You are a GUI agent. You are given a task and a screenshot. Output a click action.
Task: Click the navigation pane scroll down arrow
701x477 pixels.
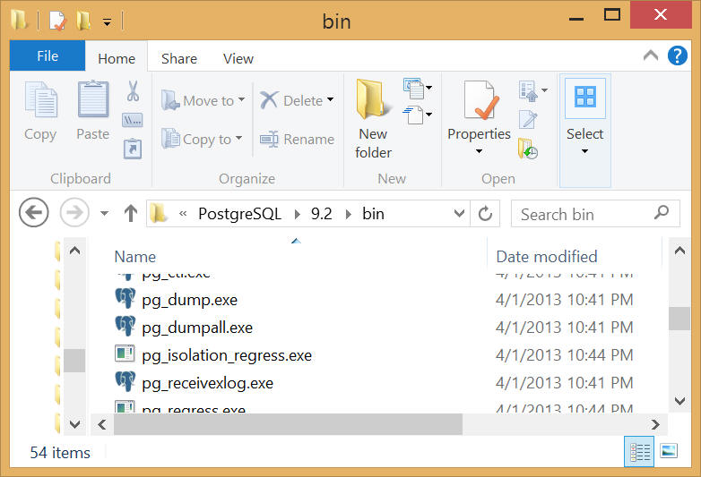click(74, 424)
